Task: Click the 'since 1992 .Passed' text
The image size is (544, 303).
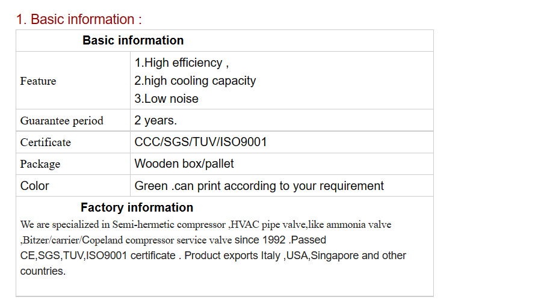Action: (x=280, y=240)
